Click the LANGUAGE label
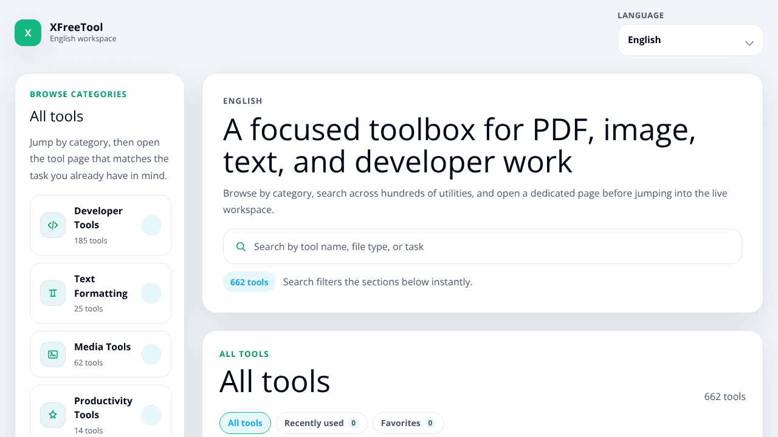 point(641,16)
